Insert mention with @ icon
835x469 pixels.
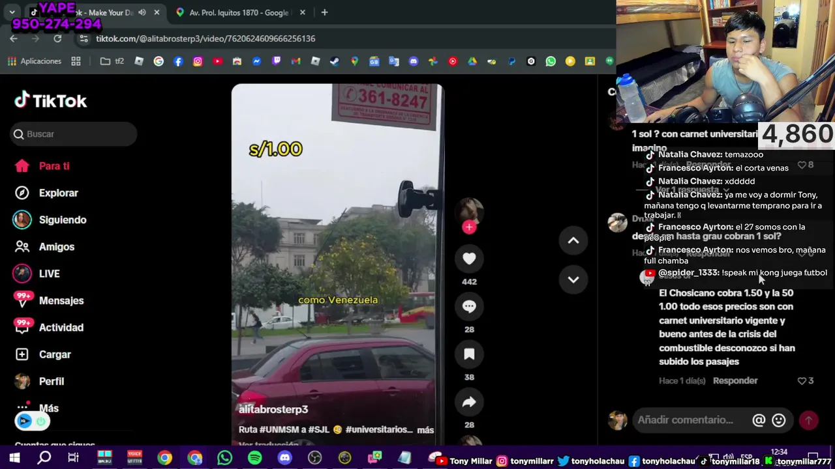[759, 421]
